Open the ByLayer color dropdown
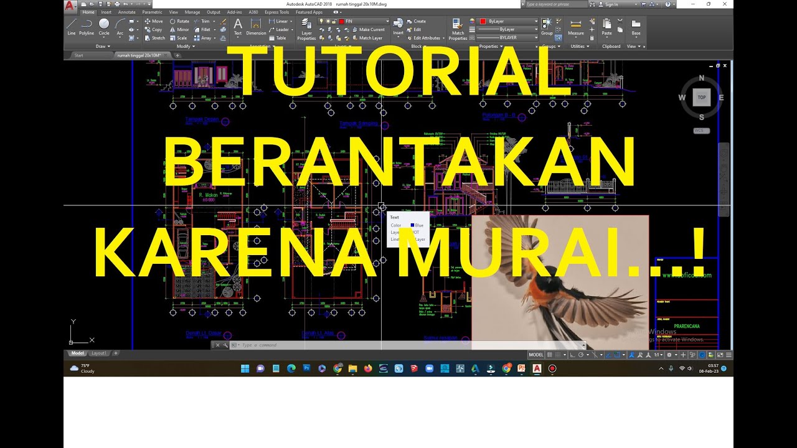Viewport: 797px width, 448px height. coord(508,21)
